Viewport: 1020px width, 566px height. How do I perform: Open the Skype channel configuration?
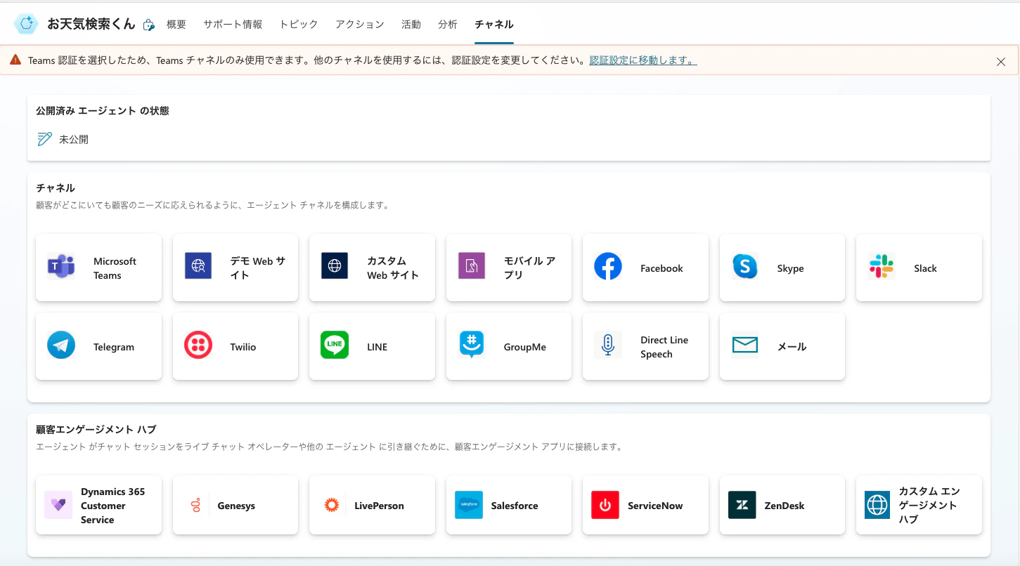tap(782, 268)
